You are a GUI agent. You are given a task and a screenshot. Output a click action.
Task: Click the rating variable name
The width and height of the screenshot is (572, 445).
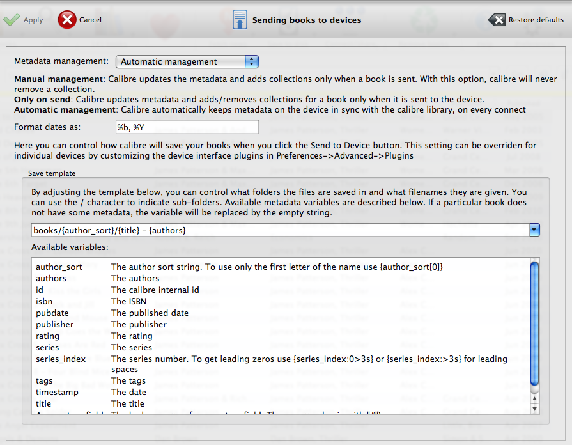point(47,336)
